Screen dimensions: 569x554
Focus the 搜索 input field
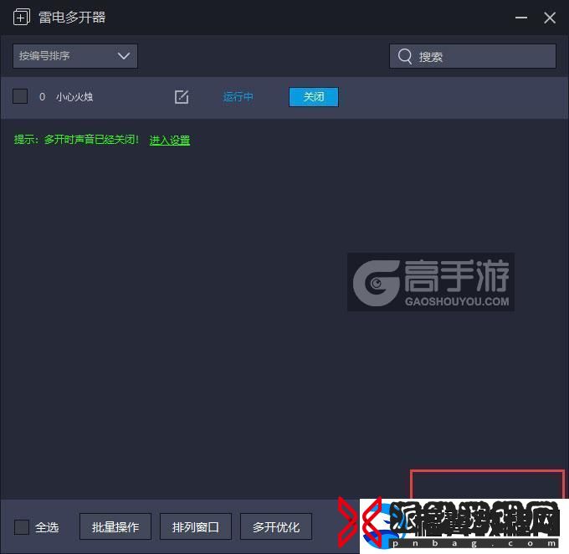tap(473, 56)
